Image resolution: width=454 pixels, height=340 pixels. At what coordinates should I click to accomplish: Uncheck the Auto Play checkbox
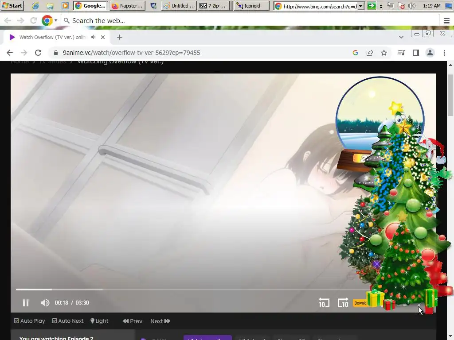pos(16,321)
